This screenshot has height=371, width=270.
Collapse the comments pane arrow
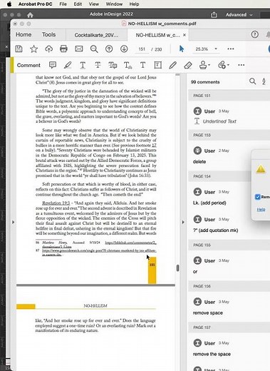pos(183,222)
